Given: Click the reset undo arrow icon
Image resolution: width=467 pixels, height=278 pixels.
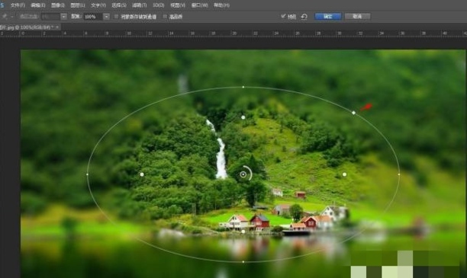Looking at the screenshot, I should pyautogui.click(x=304, y=17).
